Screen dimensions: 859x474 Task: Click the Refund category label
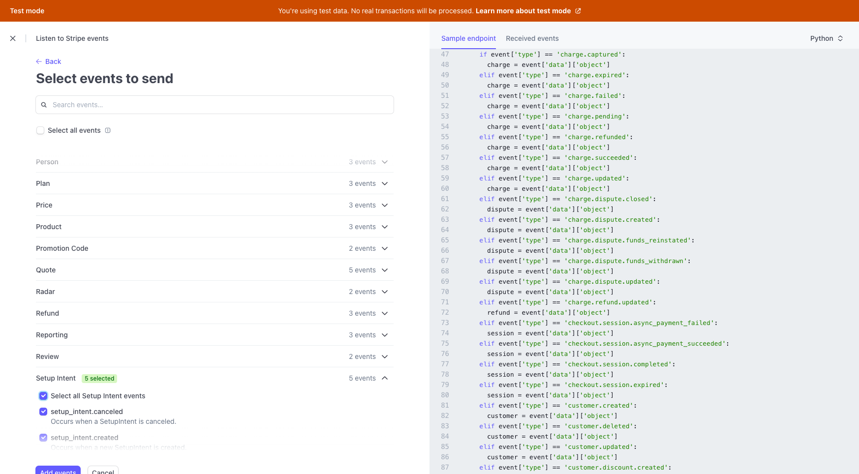[x=47, y=313]
